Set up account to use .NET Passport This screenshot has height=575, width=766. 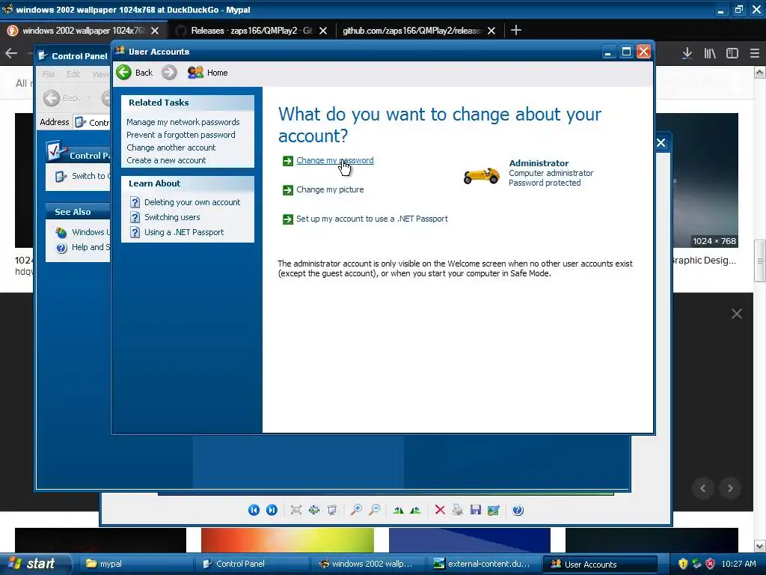pyautogui.click(x=372, y=219)
